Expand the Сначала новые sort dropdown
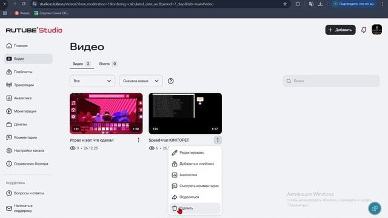The height and width of the screenshot is (218, 388). pyautogui.click(x=141, y=81)
